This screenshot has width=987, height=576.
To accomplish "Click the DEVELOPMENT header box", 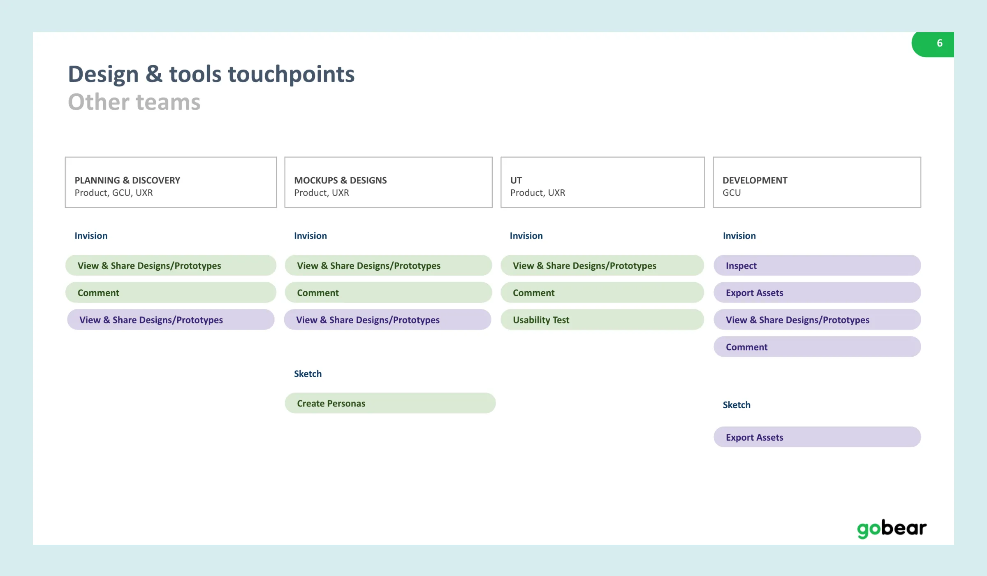I will click(x=817, y=182).
